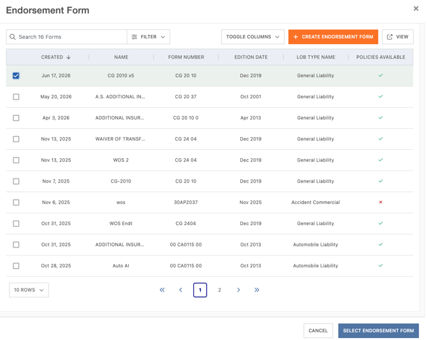Click the CG 2404 form number

click(x=185, y=223)
